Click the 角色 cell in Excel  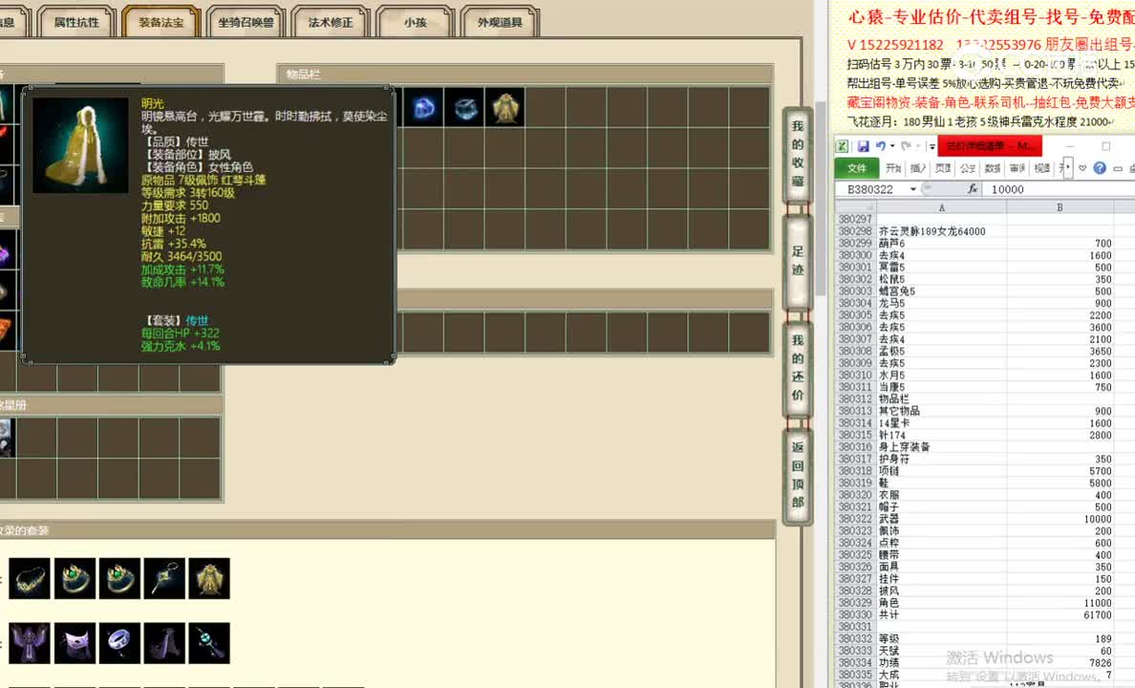[941, 603]
